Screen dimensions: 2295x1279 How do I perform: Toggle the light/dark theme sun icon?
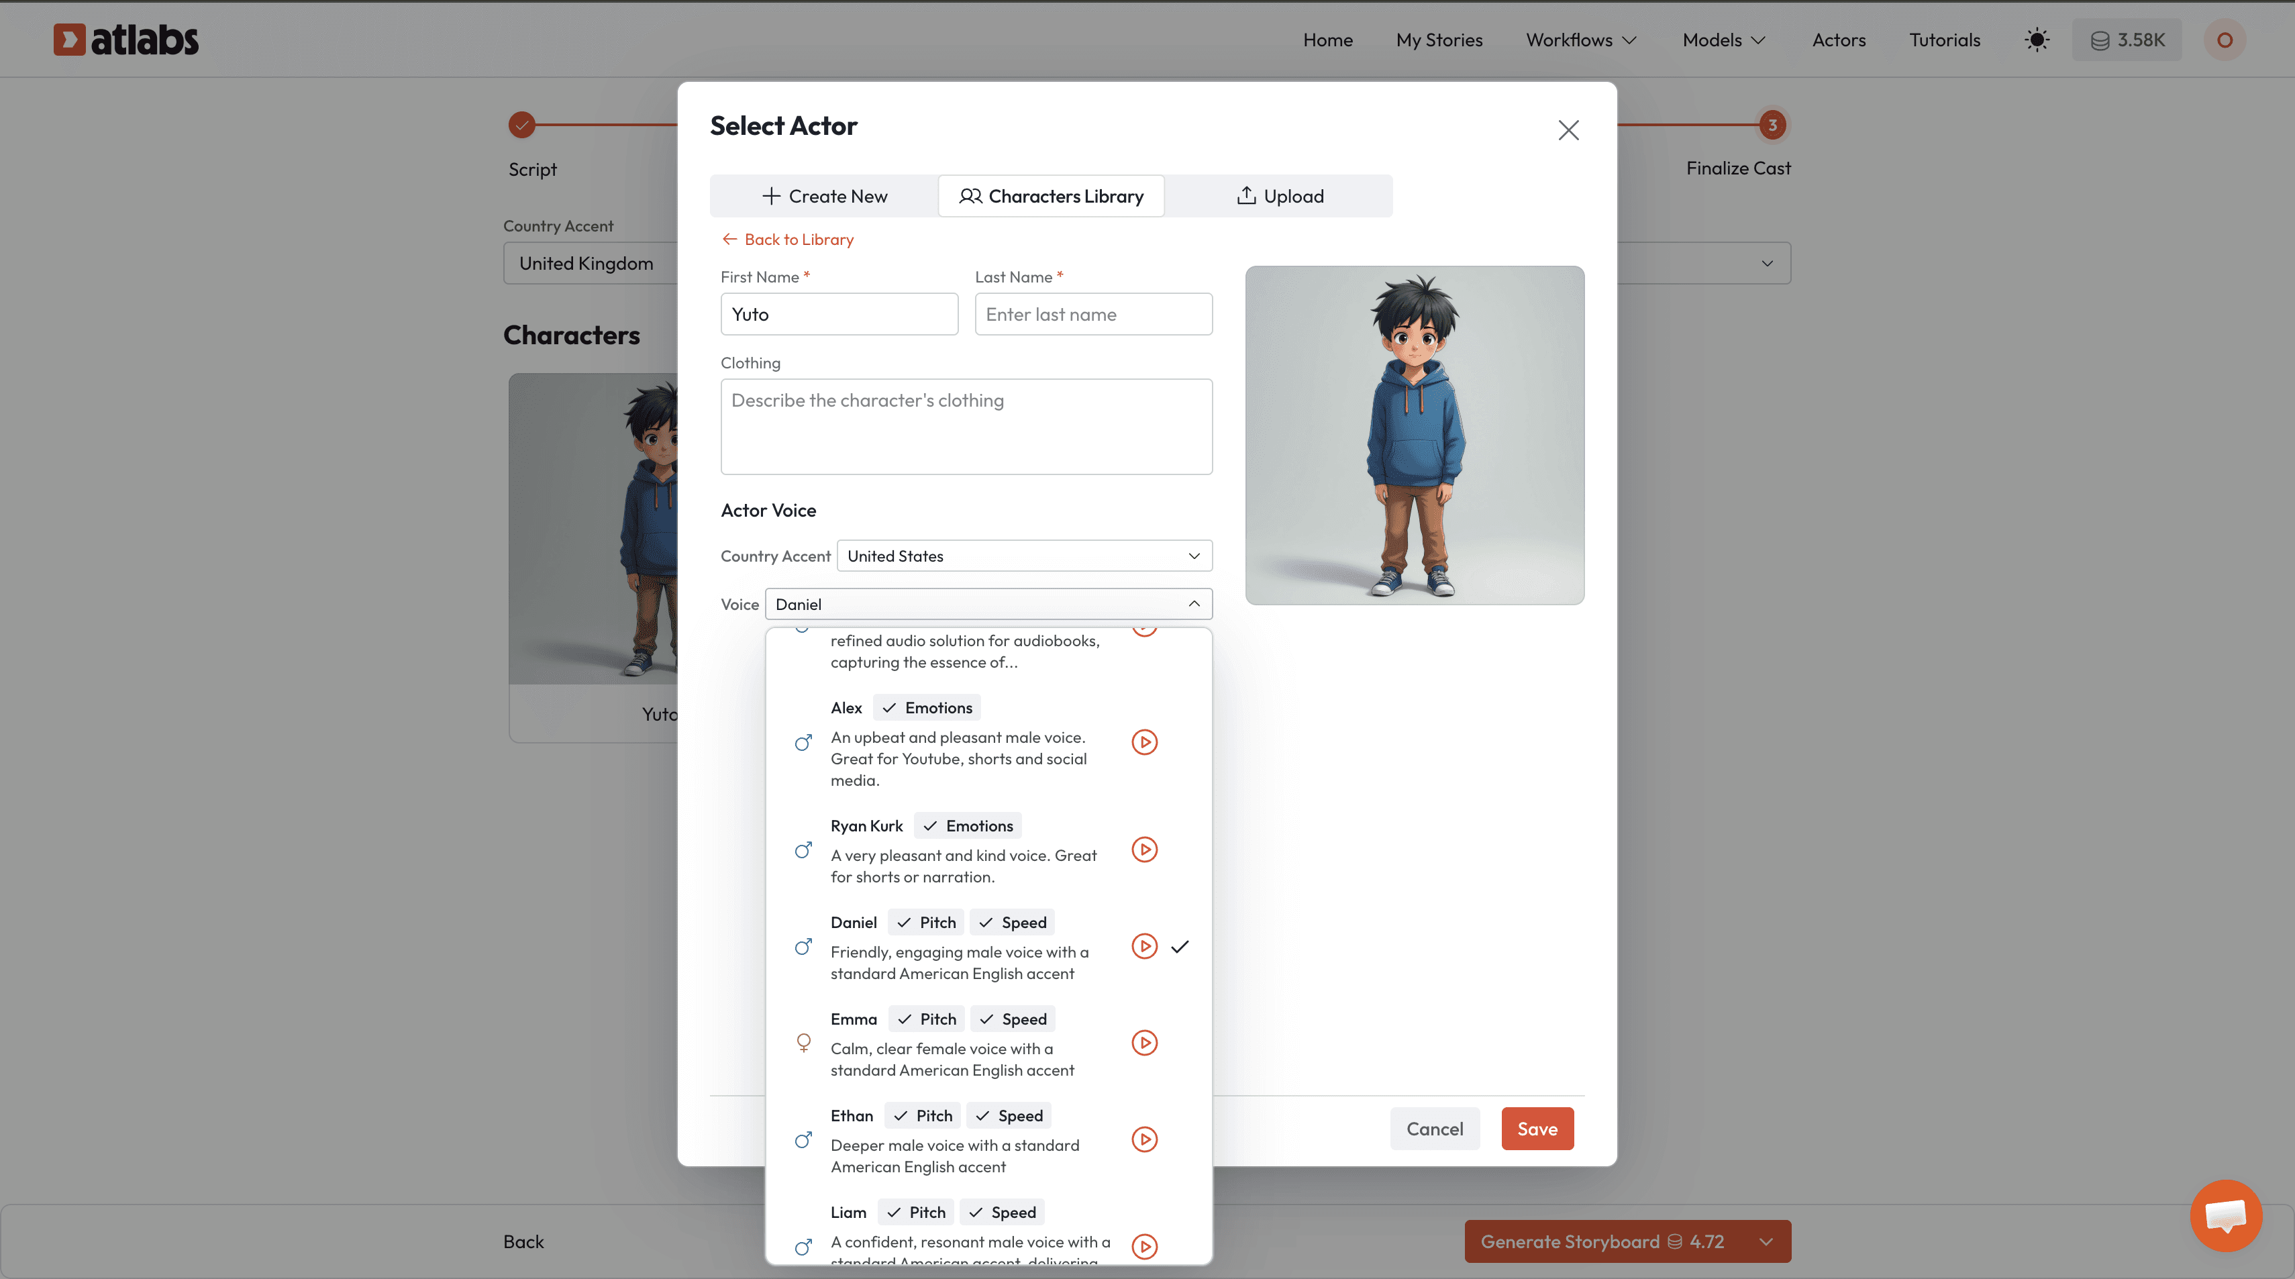pyautogui.click(x=2037, y=40)
